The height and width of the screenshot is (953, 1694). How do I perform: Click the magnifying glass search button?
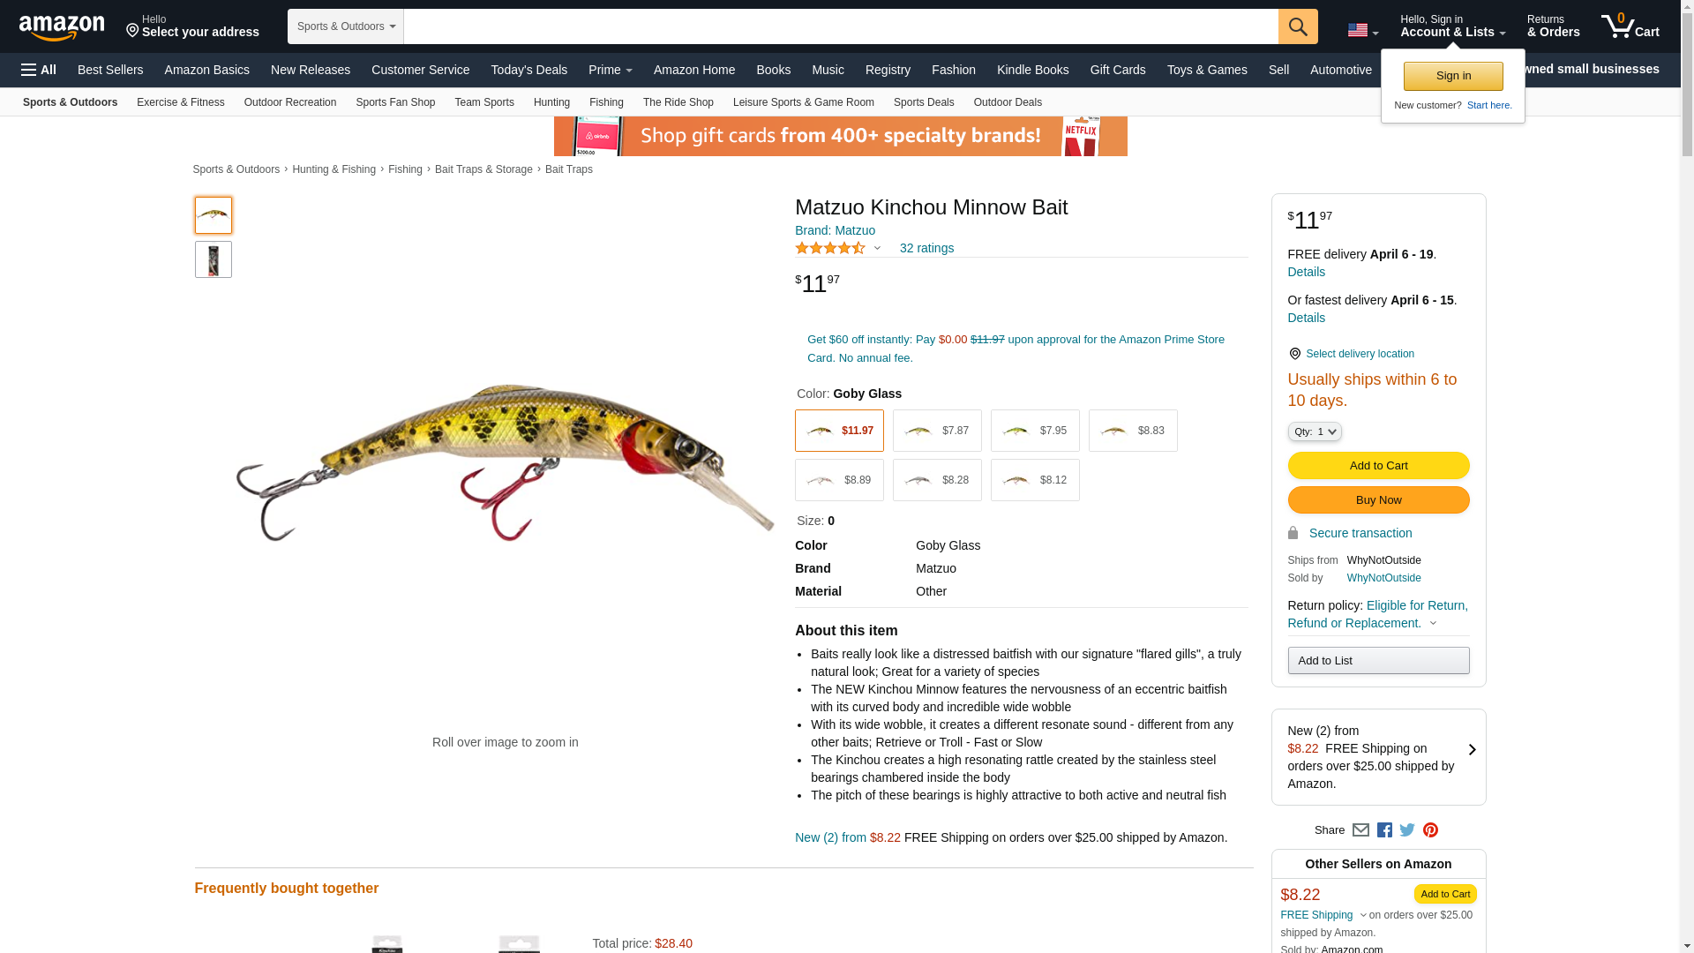tap(1298, 26)
